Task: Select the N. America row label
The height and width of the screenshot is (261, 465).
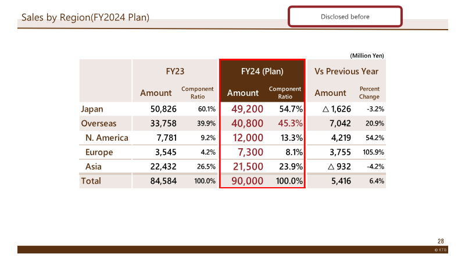Action: click(x=107, y=138)
